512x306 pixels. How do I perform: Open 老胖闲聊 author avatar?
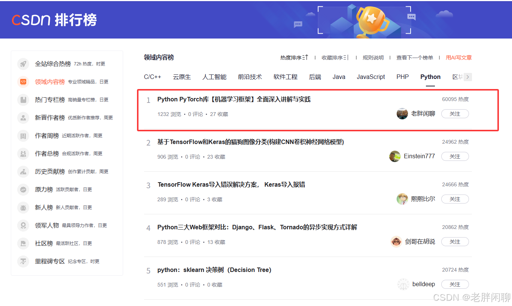[x=402, y=114]
